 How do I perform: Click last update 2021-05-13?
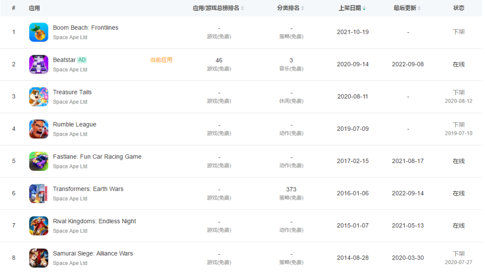pyautogui.click(x=408, y=226)
